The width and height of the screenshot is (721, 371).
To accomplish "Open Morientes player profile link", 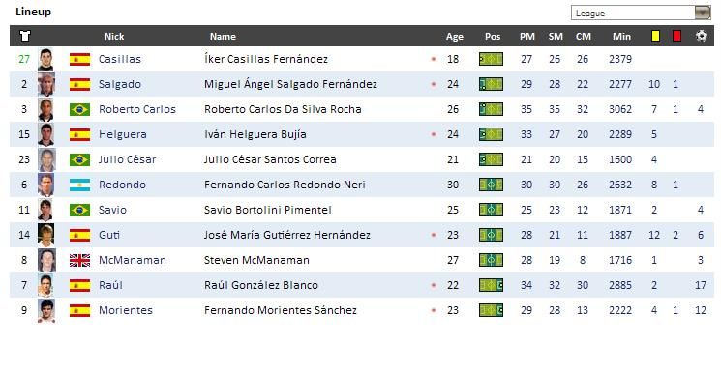I will [126, 310].
